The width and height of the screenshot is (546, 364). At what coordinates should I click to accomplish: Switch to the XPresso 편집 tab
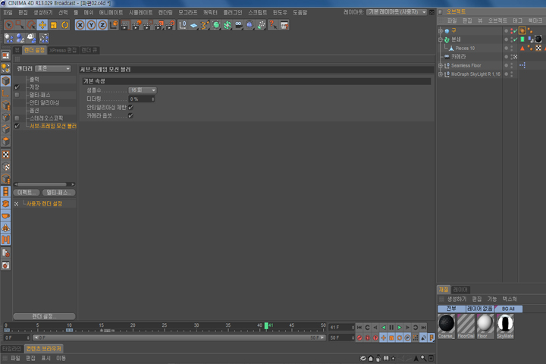tap(63, 50)
